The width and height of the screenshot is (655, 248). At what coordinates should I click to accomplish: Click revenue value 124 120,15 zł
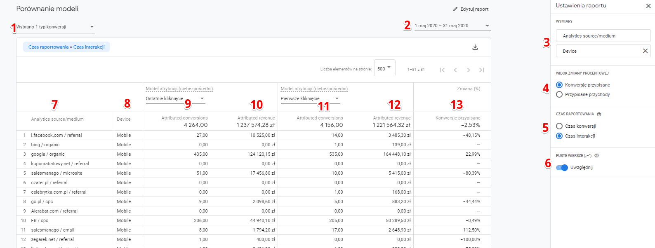261,154
